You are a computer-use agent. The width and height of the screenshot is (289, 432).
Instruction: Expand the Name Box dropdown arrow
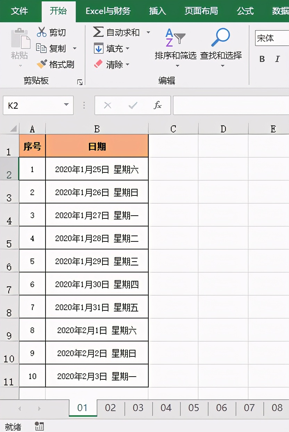pos(66,105)
